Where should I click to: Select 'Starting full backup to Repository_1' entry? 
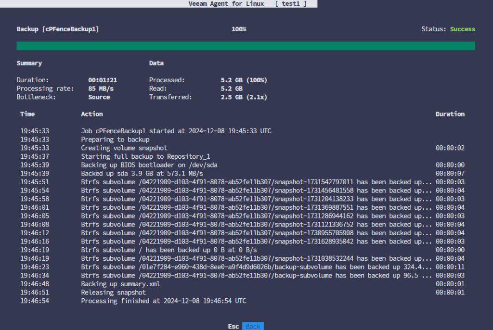[145, 156]
